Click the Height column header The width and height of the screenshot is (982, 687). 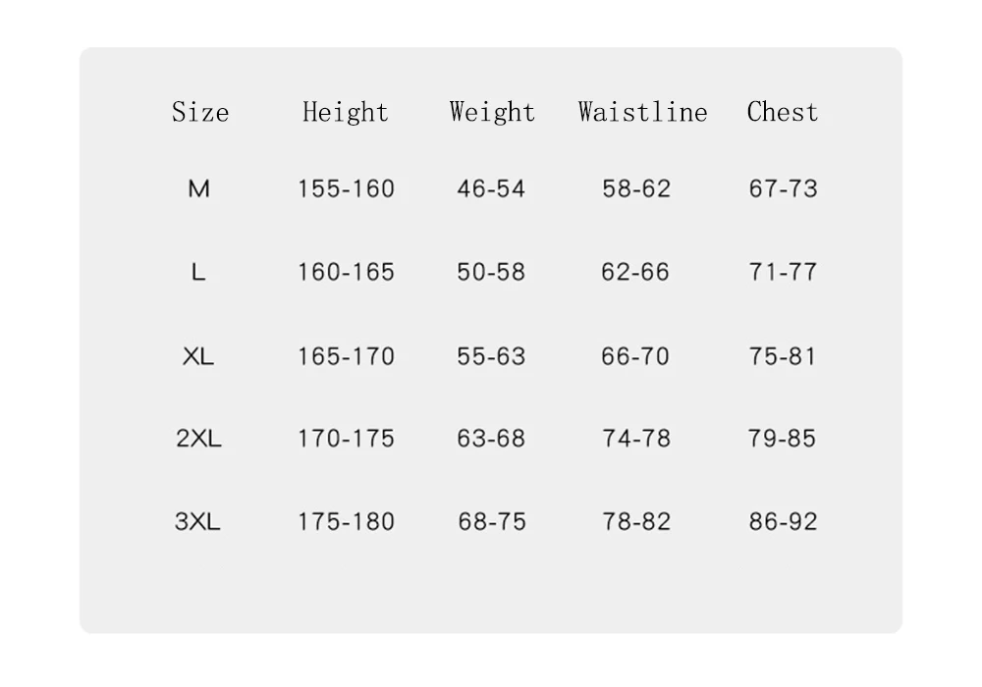pyautogui.click(x=346, y=112)
